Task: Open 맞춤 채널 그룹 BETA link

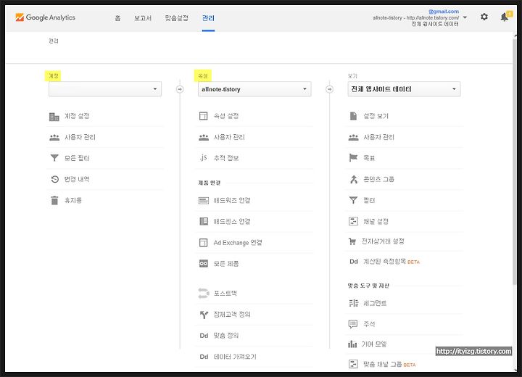Action: pyautogui.click(x=389, y=365)
